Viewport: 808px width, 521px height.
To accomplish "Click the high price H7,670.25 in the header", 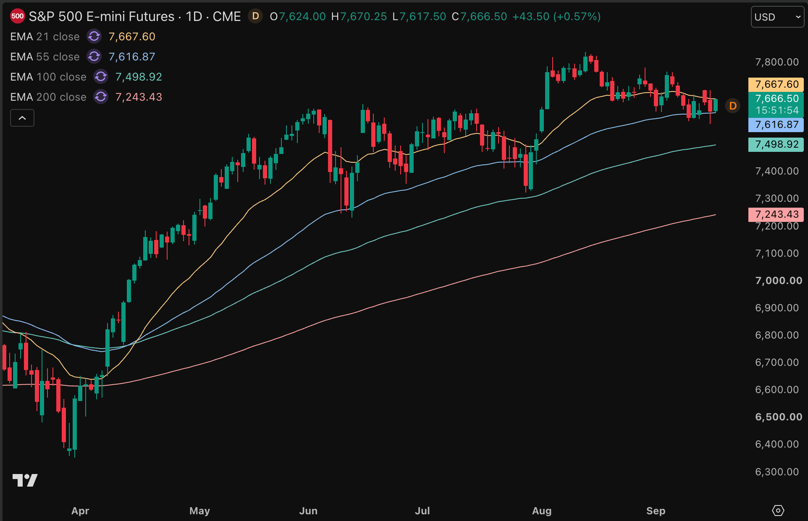I will tap(359, 16).
